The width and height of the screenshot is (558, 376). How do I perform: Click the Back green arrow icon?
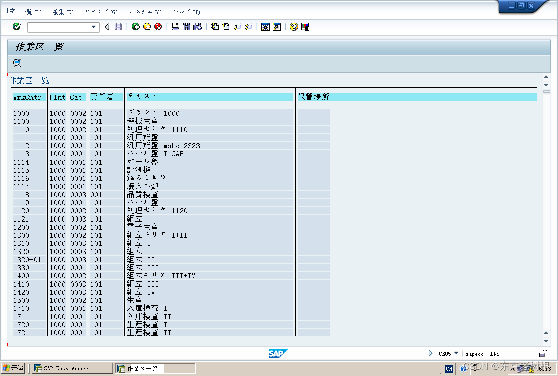click(x=135, y=26)
